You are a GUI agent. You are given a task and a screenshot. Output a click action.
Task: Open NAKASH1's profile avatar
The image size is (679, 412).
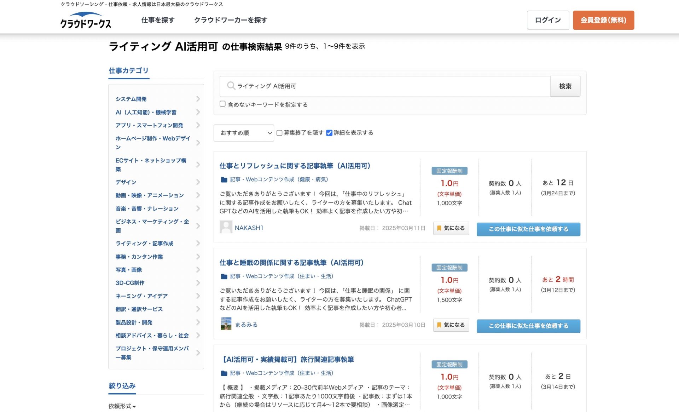pos(225,227)
